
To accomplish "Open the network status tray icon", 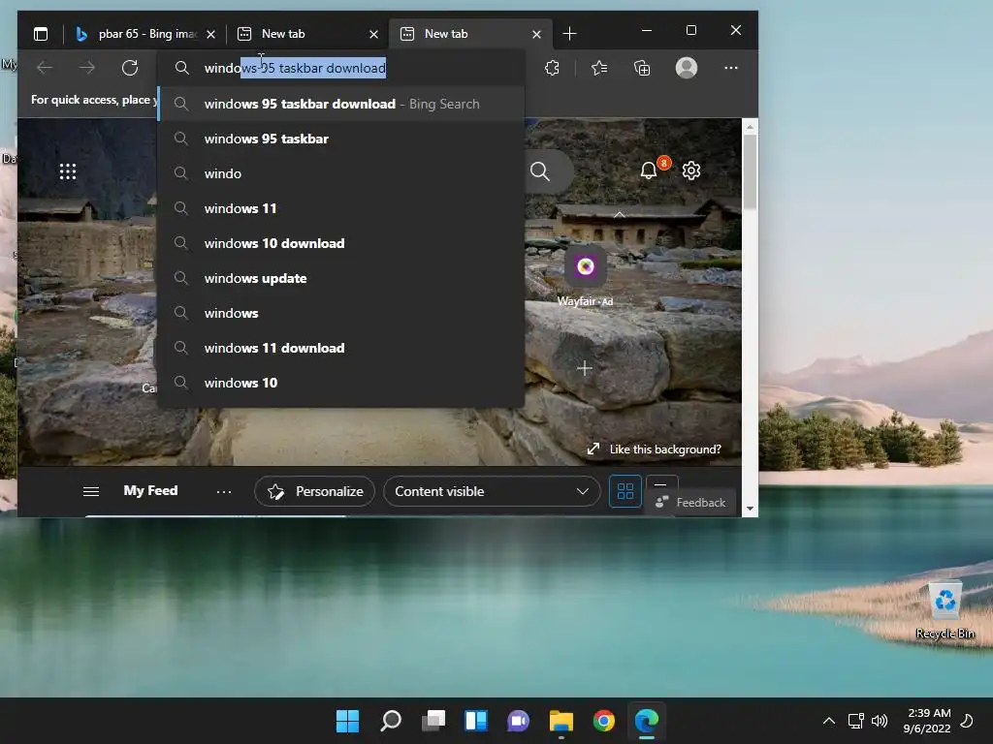I will point(855,721).
